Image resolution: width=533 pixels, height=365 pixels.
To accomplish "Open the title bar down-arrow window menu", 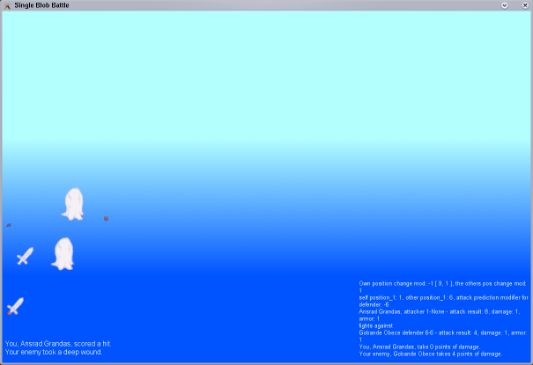I will click(505, 5).
